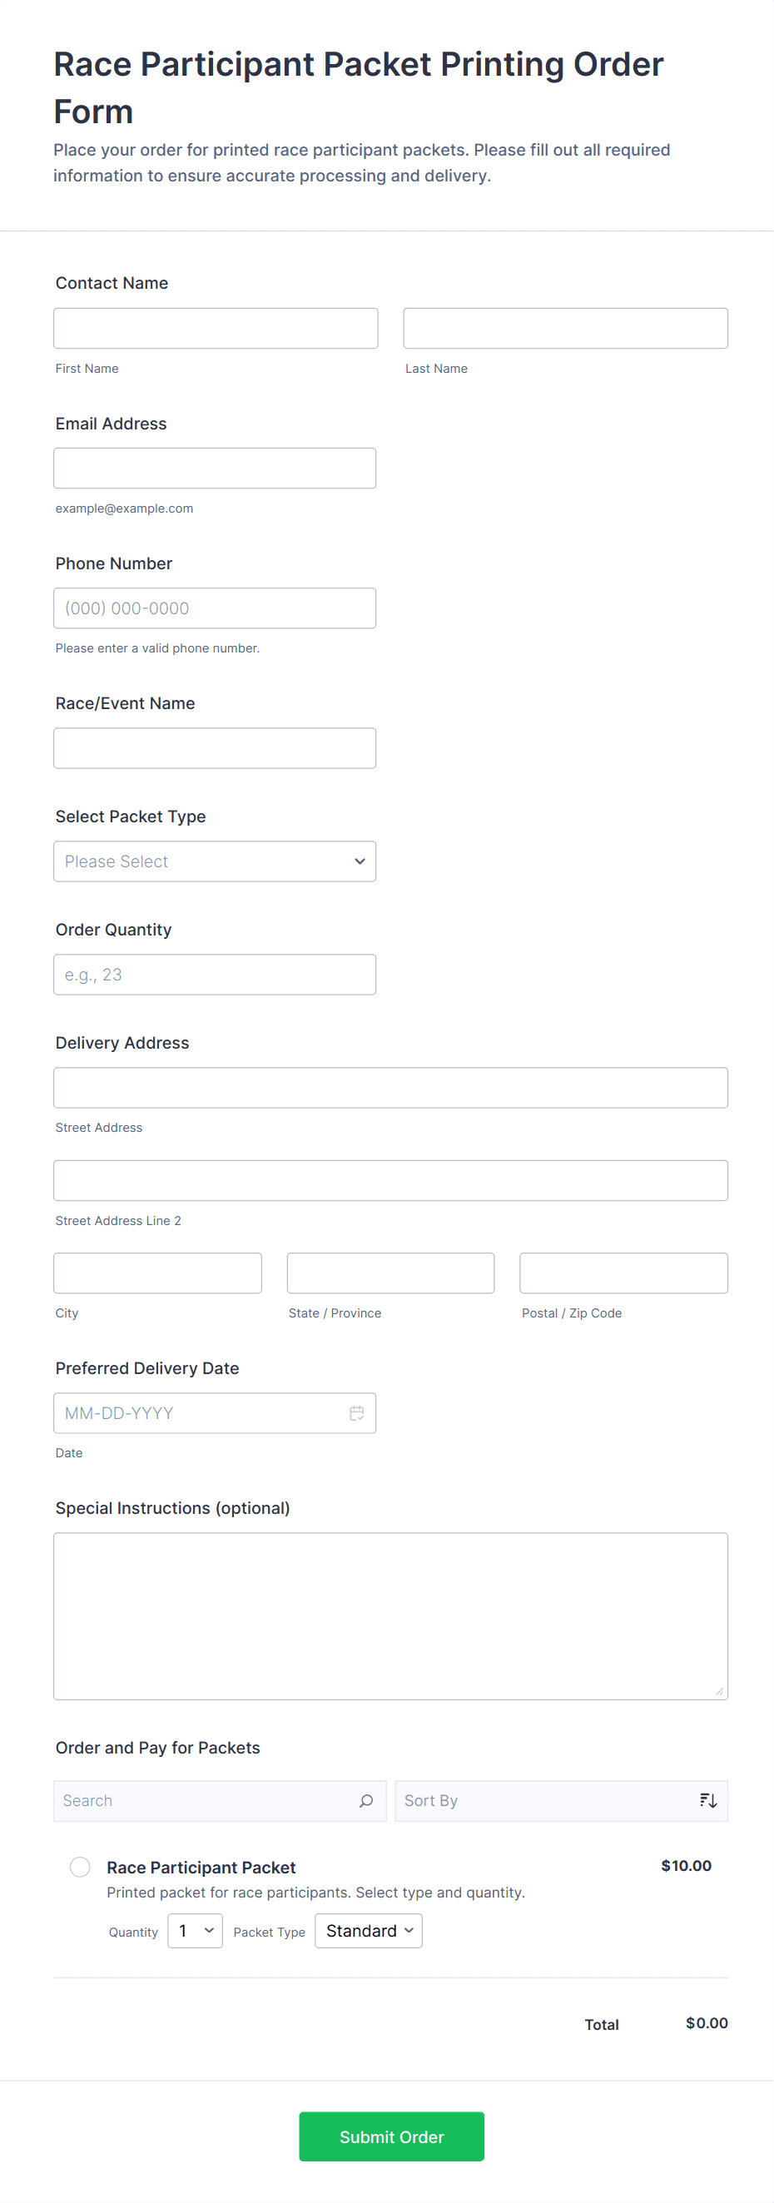774x2203 pixels.
Task: Click the sort arrows icon in Sort By
Action: click(x=708, y=1799)
